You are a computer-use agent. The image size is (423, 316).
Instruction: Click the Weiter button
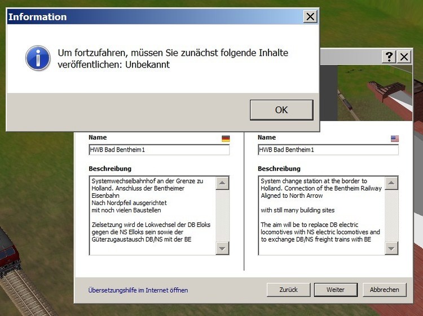[x=336, y=290]
